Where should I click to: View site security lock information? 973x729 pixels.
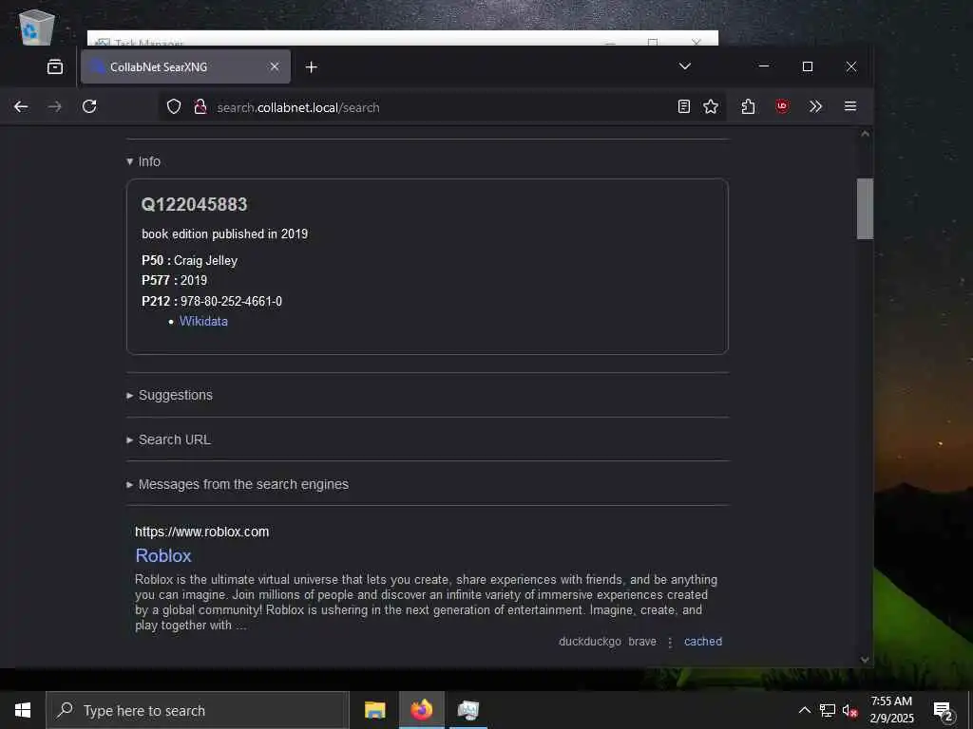pyautogui.click(x=200, y=106)
